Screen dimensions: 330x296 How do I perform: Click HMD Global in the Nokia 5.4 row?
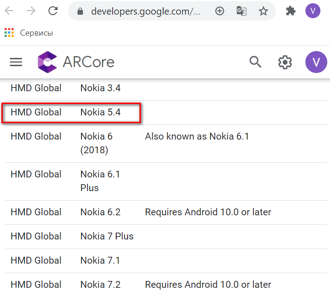pyautogui.click(x=36, y=112)
